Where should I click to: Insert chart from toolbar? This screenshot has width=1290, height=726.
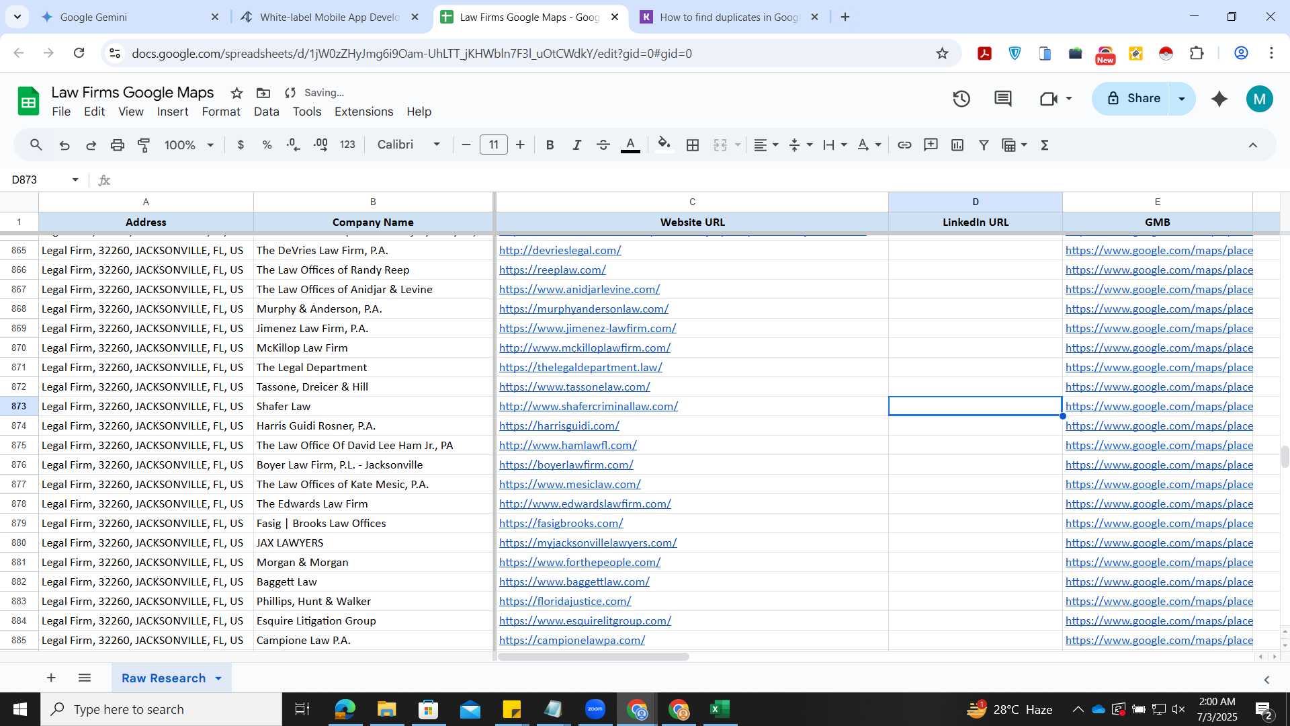957,145
